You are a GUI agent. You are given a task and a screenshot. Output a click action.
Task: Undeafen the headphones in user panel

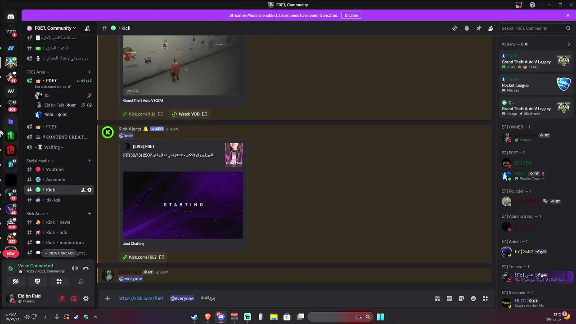pyautogui.click(x=73, y=298)
